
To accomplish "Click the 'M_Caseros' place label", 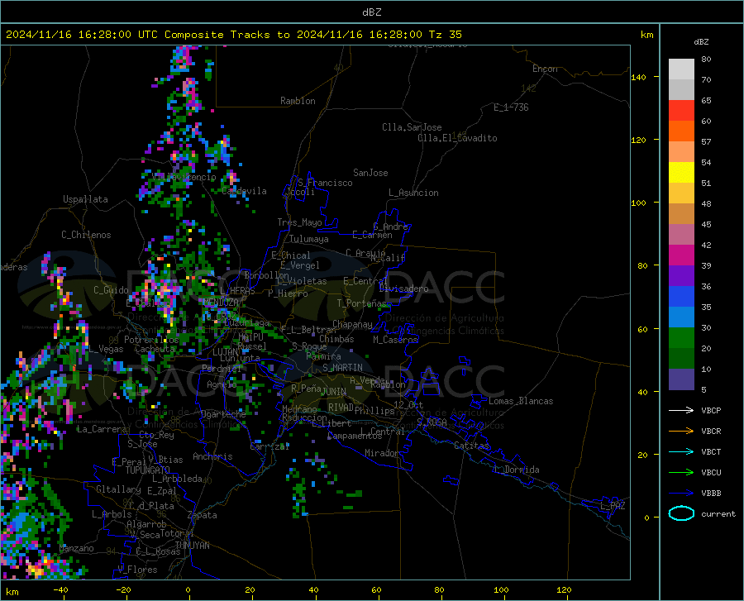I will 395,340.
